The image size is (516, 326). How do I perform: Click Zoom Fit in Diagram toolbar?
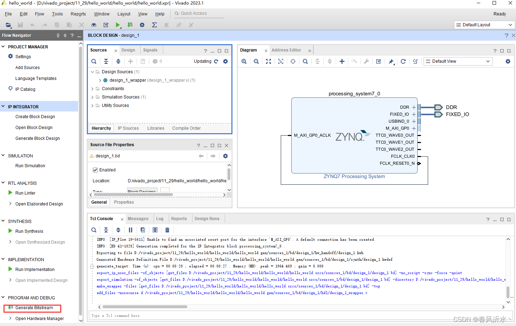269,61
